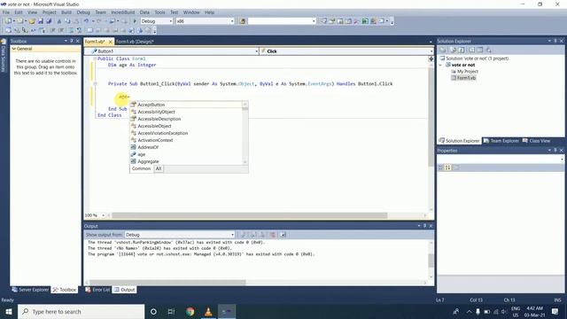
Task: Click the Windows search box
Action: tap(81, 311)
